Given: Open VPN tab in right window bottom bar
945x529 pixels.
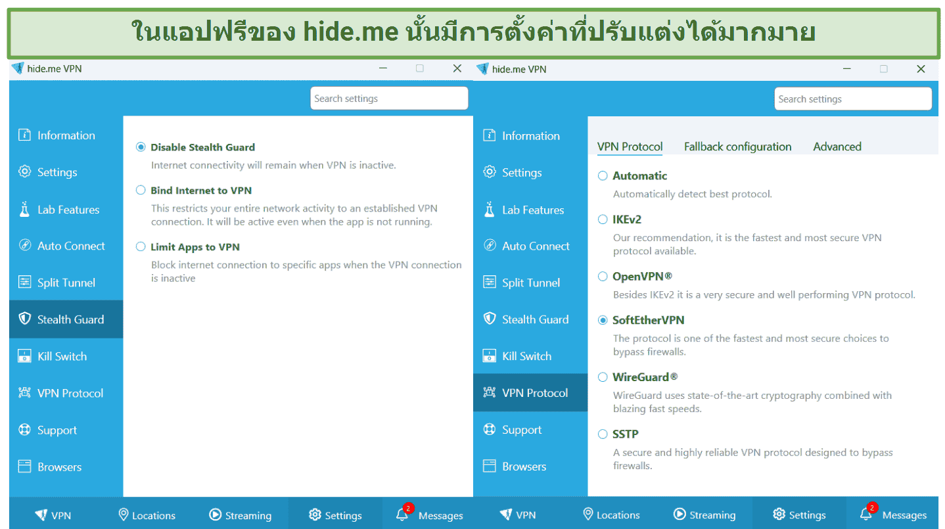Looking at the screenshot, I should pos(517,515).
